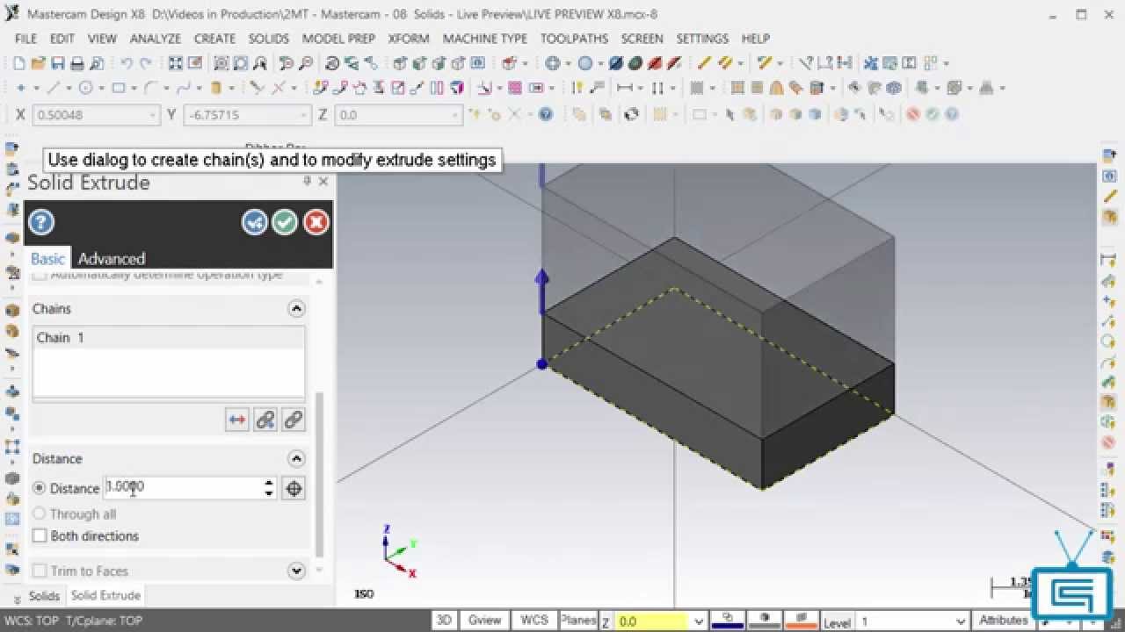The height and width of the screenshot is (632, 1125).
Task: Switch to the Solids bottom tab
Action: click(44, 595)
